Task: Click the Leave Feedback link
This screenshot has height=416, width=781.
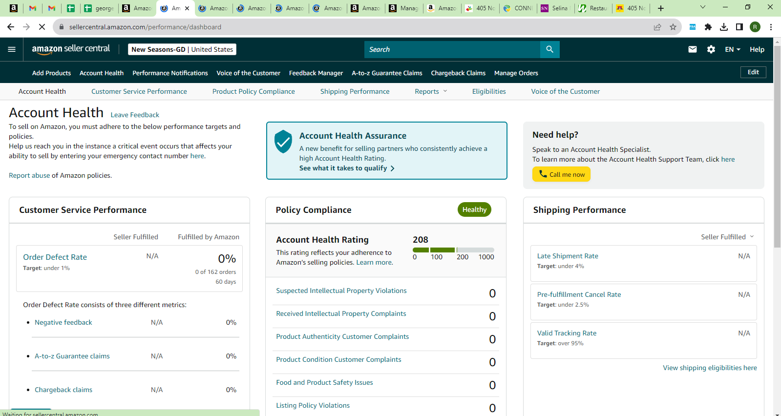Action: point(135,115)
